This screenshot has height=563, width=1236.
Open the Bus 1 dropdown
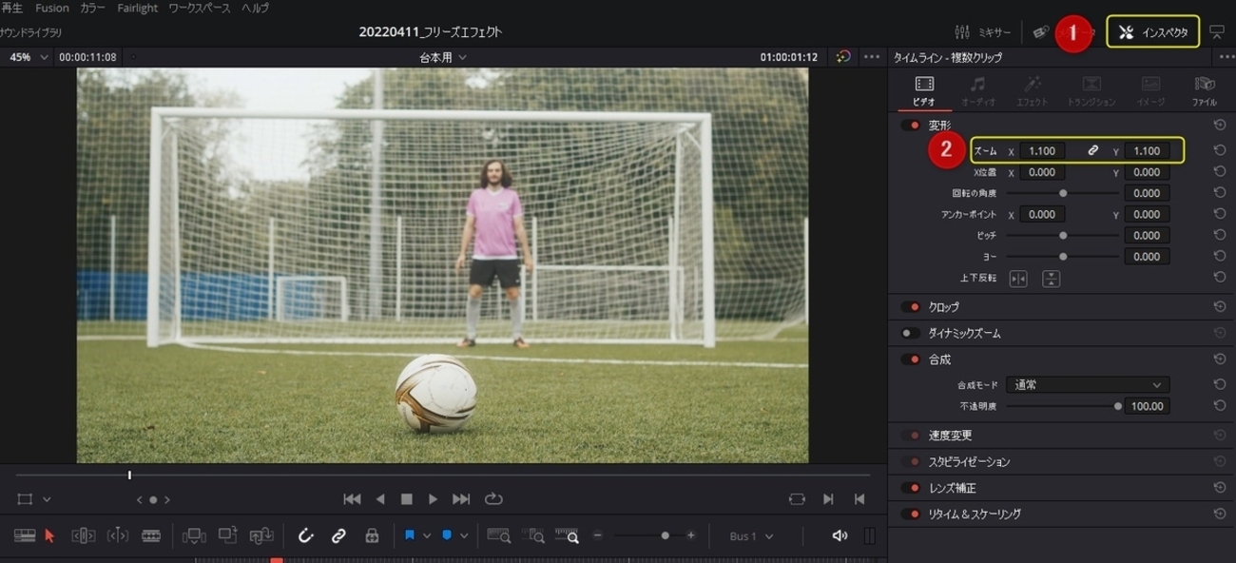751,536
